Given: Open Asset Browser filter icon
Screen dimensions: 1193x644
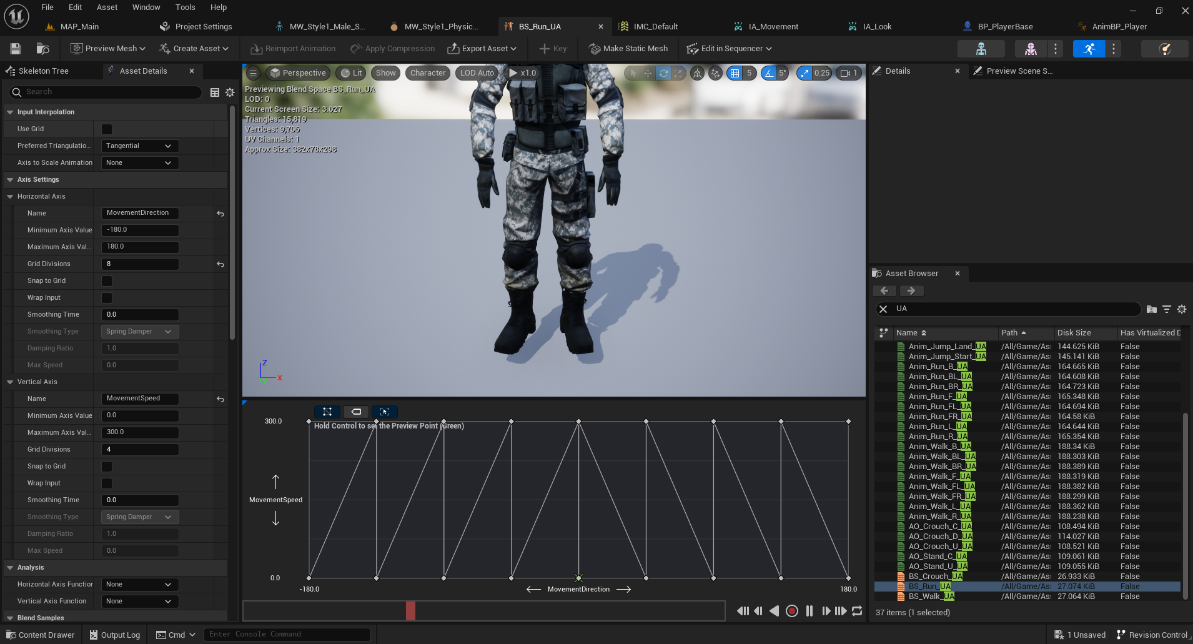Looking at the screenshot, I should [x=1166, y=309].
